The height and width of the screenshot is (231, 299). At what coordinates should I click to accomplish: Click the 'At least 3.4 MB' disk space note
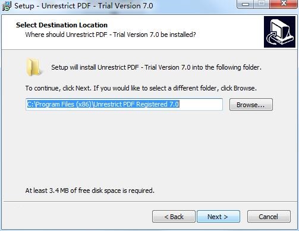pos(90,191)
